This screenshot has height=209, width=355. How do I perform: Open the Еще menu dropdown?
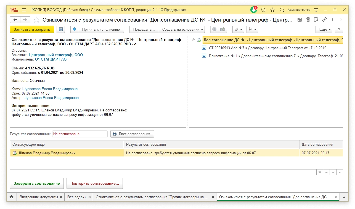pos(324,29)
